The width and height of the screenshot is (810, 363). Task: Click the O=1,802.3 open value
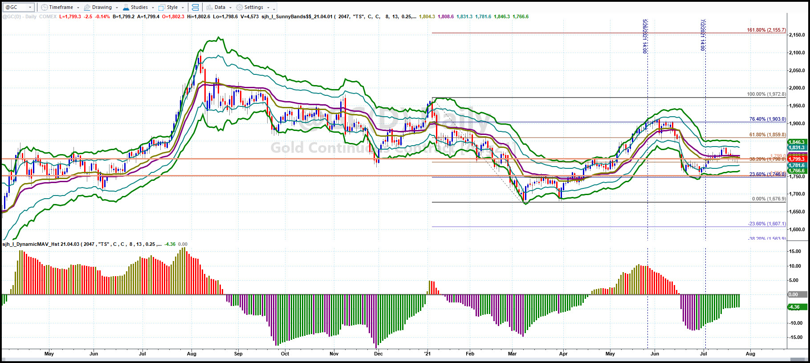tap(173, 16)
